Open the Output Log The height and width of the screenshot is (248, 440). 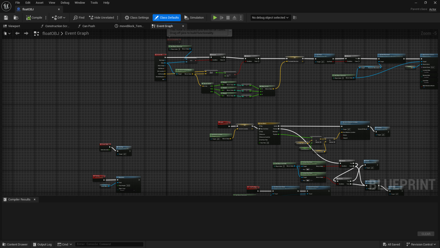click(42, 244)
